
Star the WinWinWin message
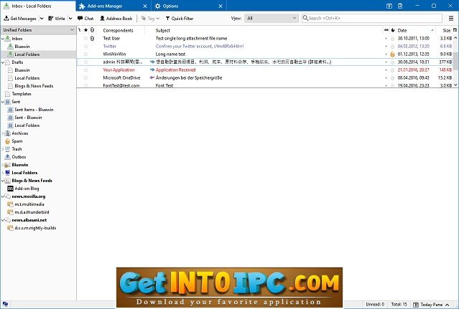pyautogui.click(x=85, y=54)
